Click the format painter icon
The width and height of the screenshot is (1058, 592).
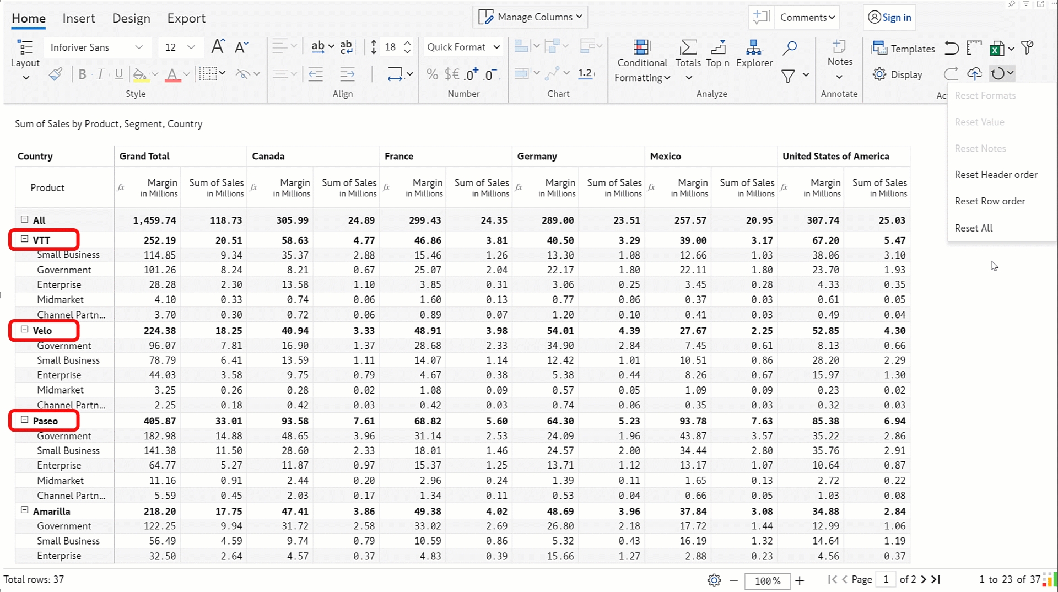click(55, 74)
